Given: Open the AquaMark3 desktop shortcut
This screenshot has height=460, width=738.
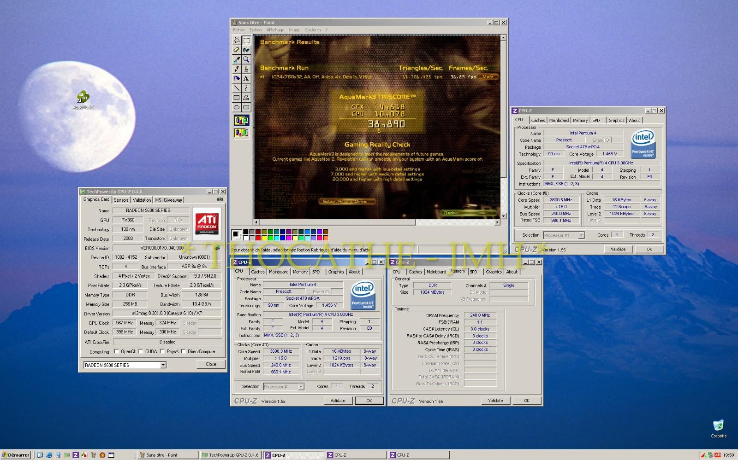Looking at the screenshot, I should 83,100.
